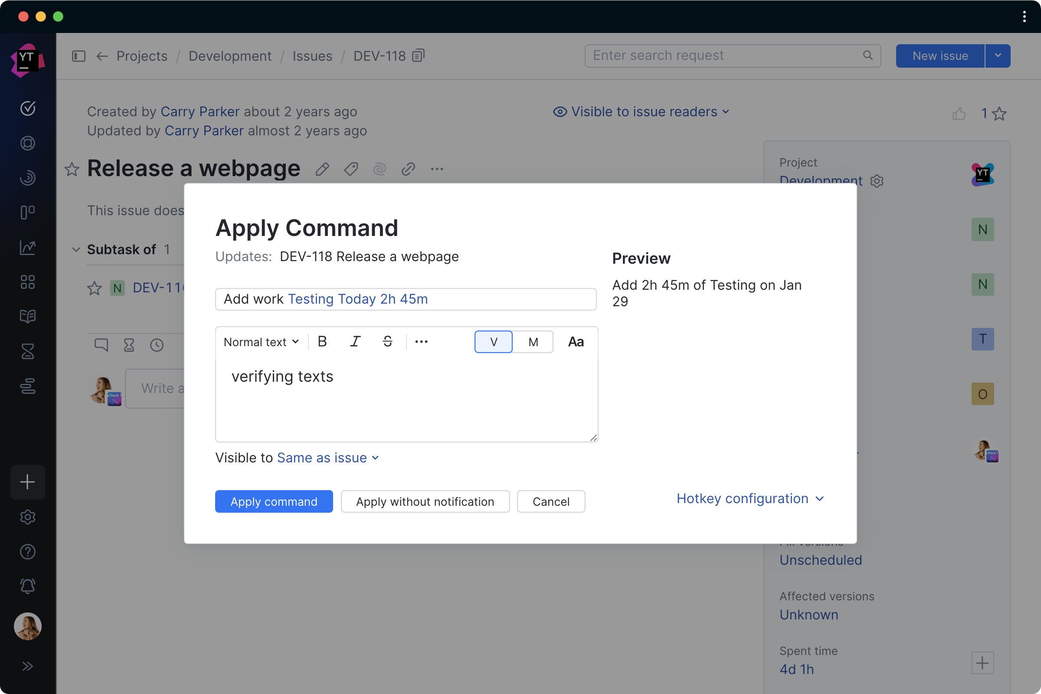Open the Visible to issue readers dropdown

click(641, 111)
